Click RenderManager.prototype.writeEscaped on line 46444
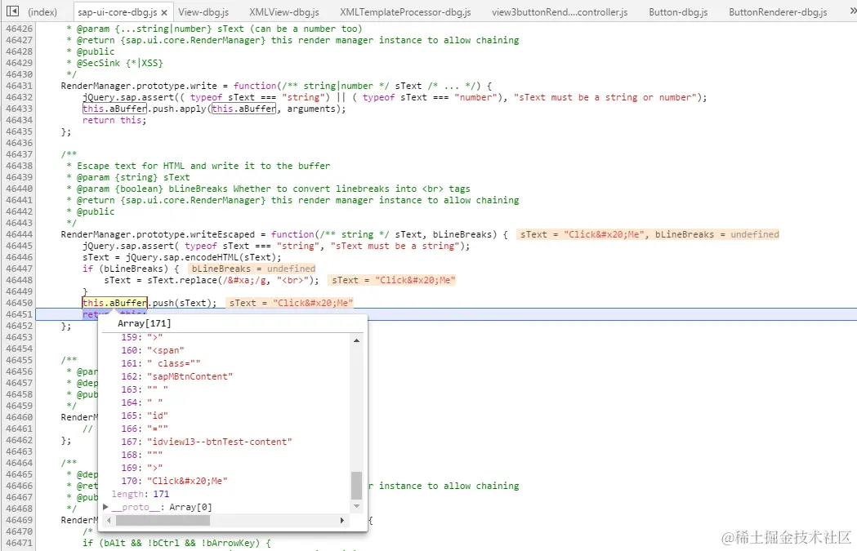857x551 pixels. pos(158,234)
